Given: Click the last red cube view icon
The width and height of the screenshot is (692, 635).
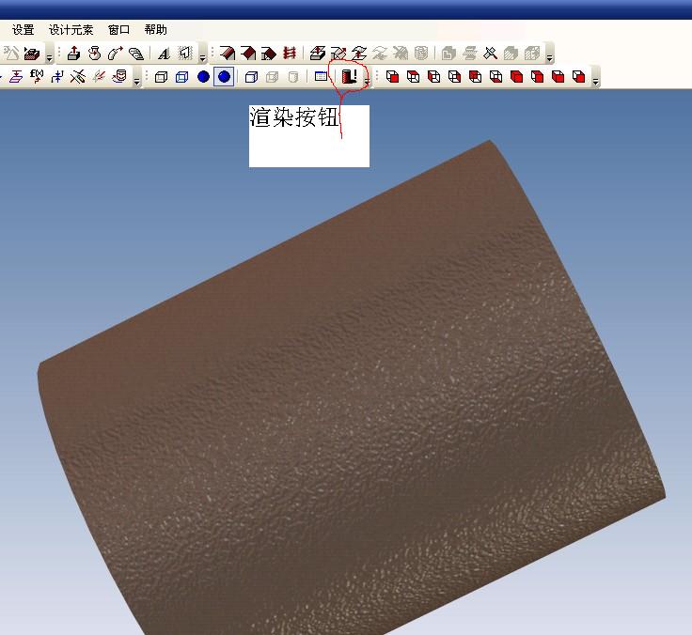Looking at the screenshot, I should (x=578, y=77).
